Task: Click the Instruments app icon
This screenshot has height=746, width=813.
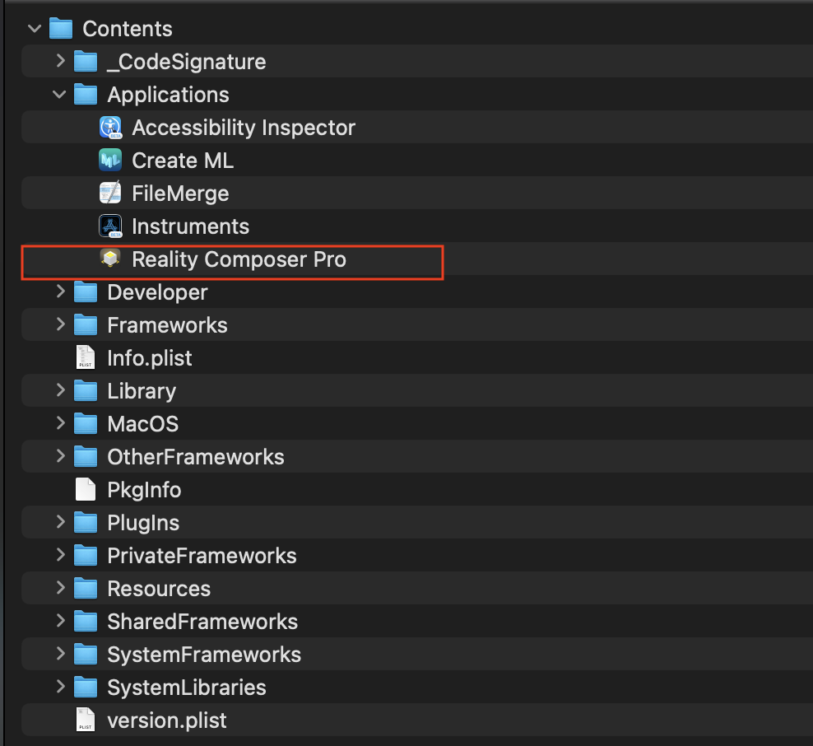Action: [110, 226]
